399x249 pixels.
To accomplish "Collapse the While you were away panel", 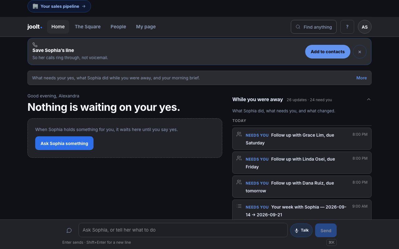I will (369, 100).
